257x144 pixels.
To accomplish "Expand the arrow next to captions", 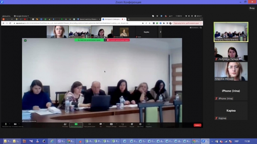I will (117, 124).
